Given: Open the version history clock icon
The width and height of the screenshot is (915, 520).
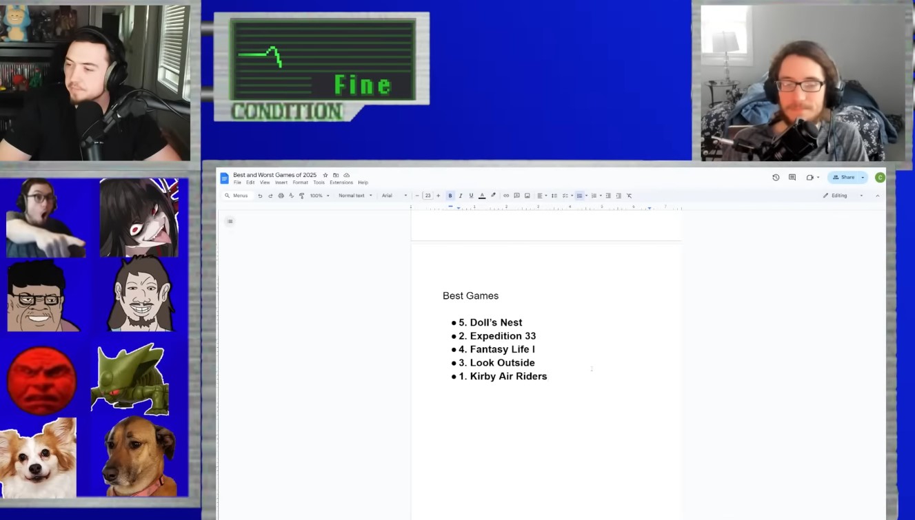Looking at the screenshot, I should [x=776, y=178].
